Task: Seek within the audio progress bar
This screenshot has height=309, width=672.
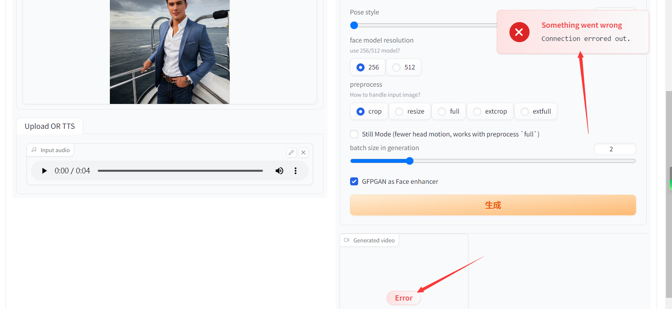Action: click(x=180, y=171)
